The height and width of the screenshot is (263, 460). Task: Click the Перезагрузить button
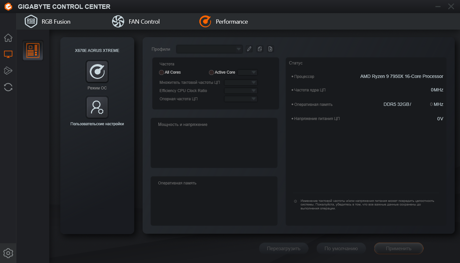[284, 249]
